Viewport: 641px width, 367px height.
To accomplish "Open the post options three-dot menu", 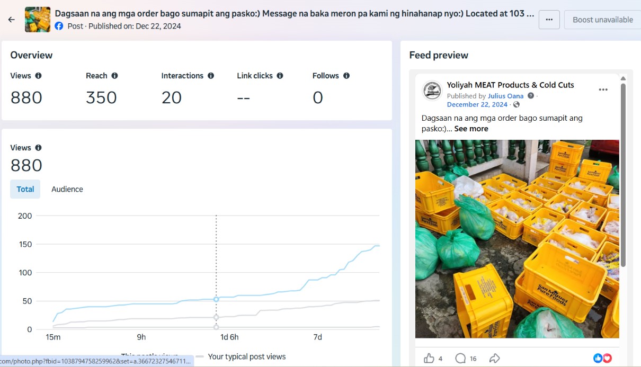I will click(603, 89).
